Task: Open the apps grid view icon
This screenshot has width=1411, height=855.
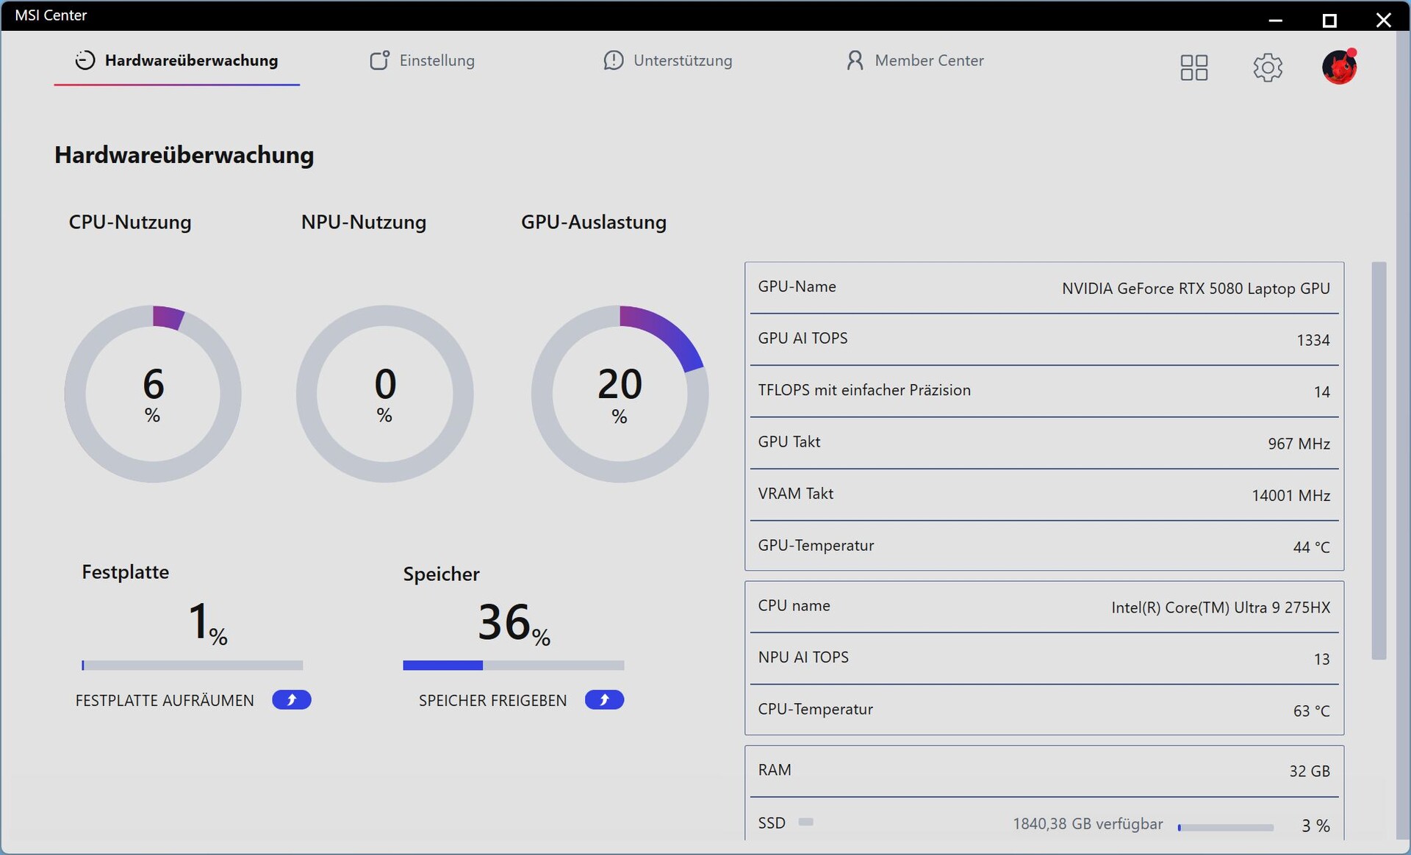Action: (x=1193, y=68)
